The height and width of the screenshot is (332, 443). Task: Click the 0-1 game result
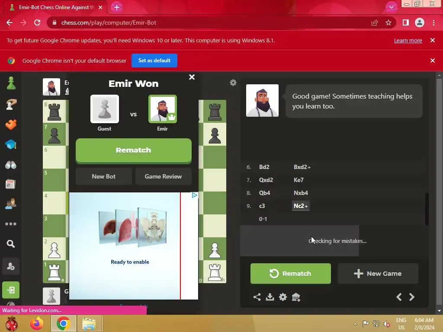(263, 219)
